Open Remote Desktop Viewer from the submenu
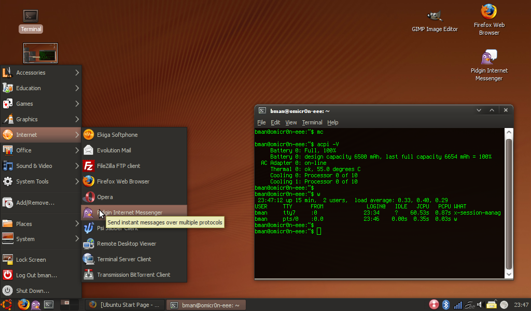The image size is (531, 311). click(134, 244)
